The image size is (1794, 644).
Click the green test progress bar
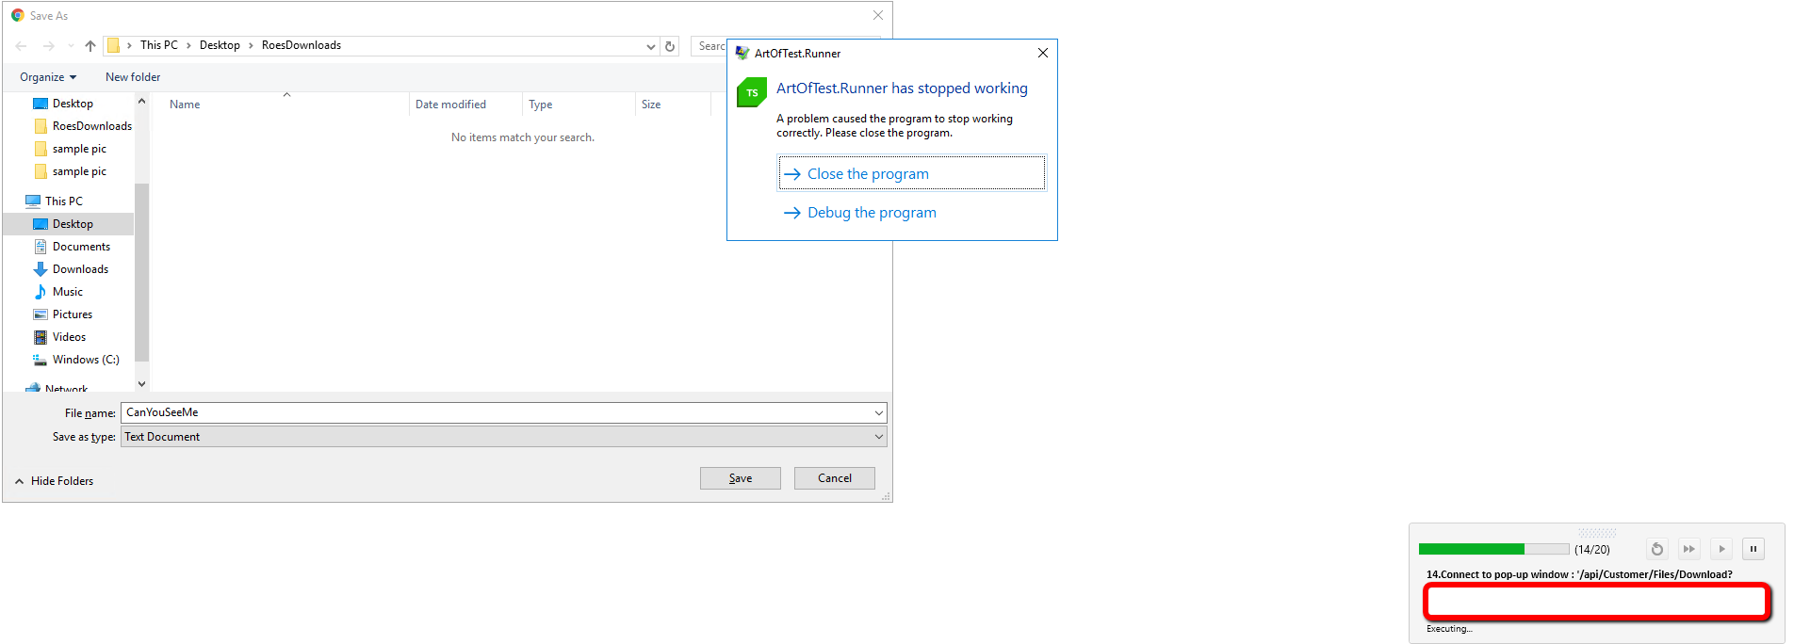(1492, 549)
